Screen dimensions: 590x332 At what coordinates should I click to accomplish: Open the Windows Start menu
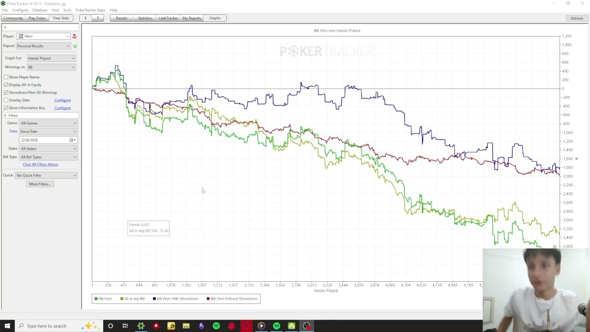(x=7, y=326)
